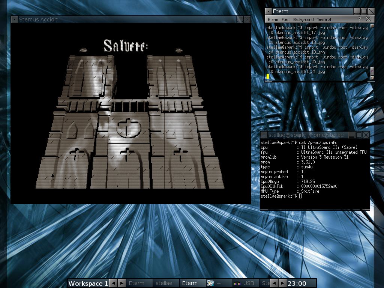Open the window menu button of the stellae@spark window
The height and width of the screenshot is (288, 384).
(x=264, y=135)
